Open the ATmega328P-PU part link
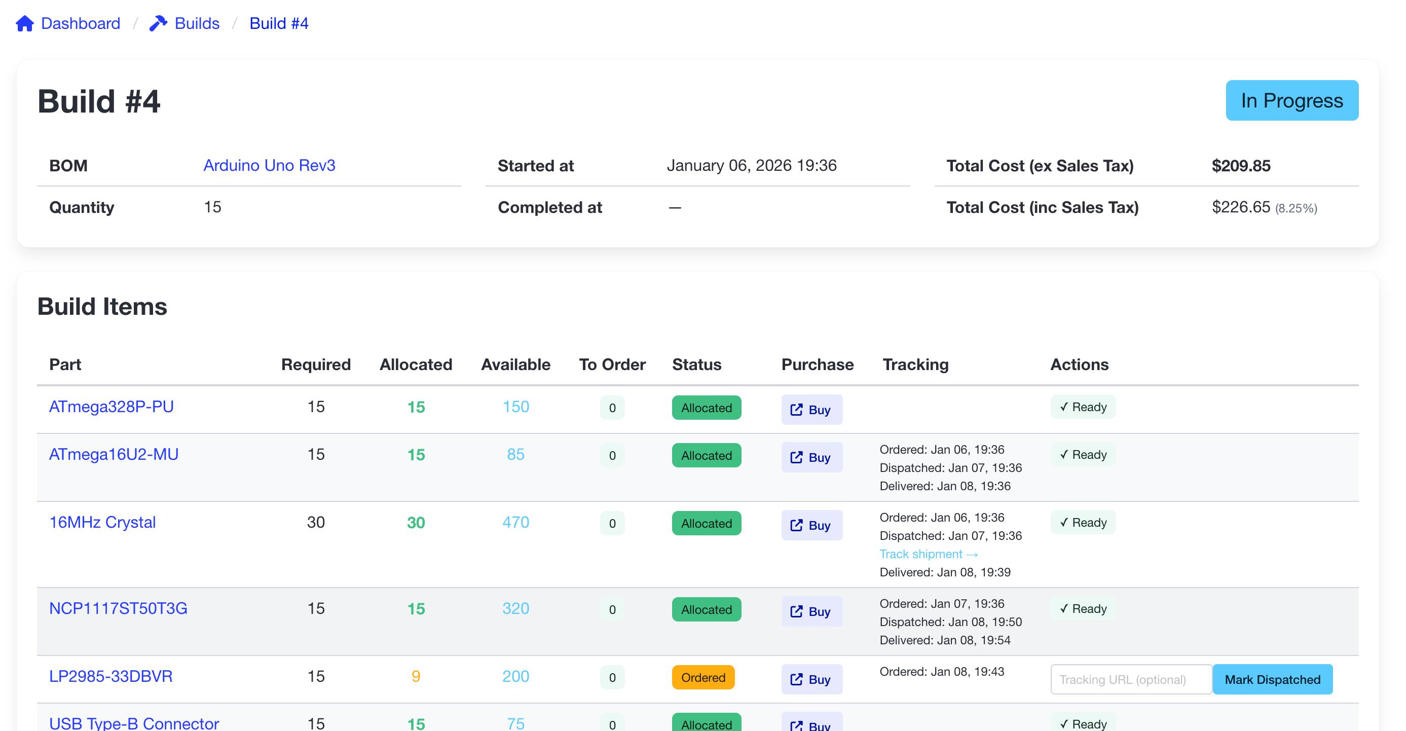 click(x=112, y=407)
